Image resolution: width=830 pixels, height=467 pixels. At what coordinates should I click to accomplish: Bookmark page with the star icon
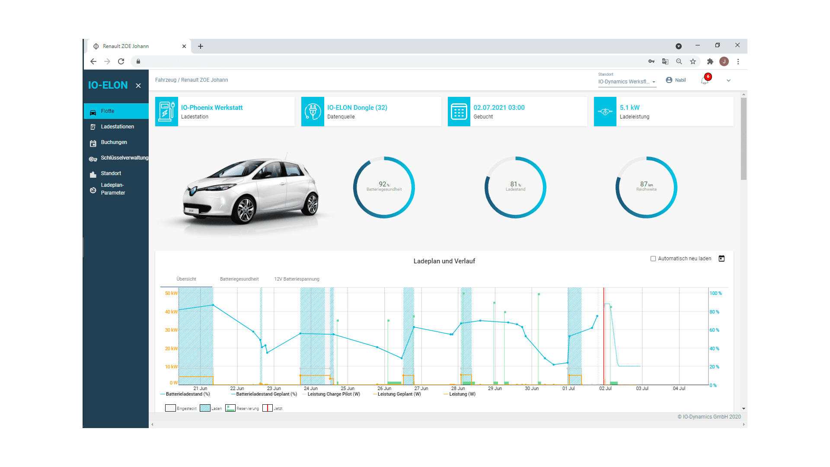[693, 61]
